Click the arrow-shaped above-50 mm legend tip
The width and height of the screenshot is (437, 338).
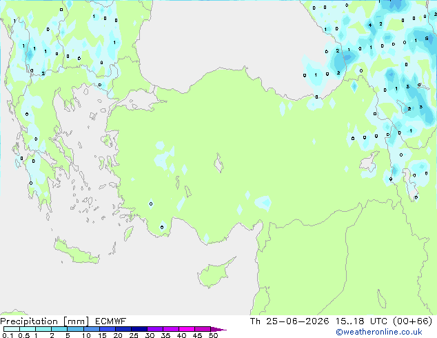(218, 329)
